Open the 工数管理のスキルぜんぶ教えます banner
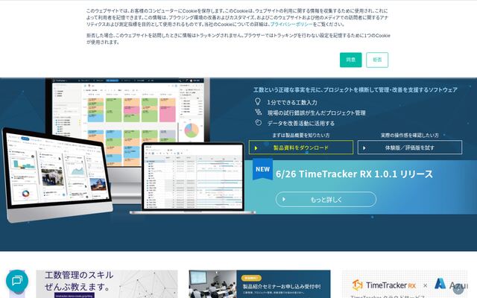477x298 pixels. 107,284
